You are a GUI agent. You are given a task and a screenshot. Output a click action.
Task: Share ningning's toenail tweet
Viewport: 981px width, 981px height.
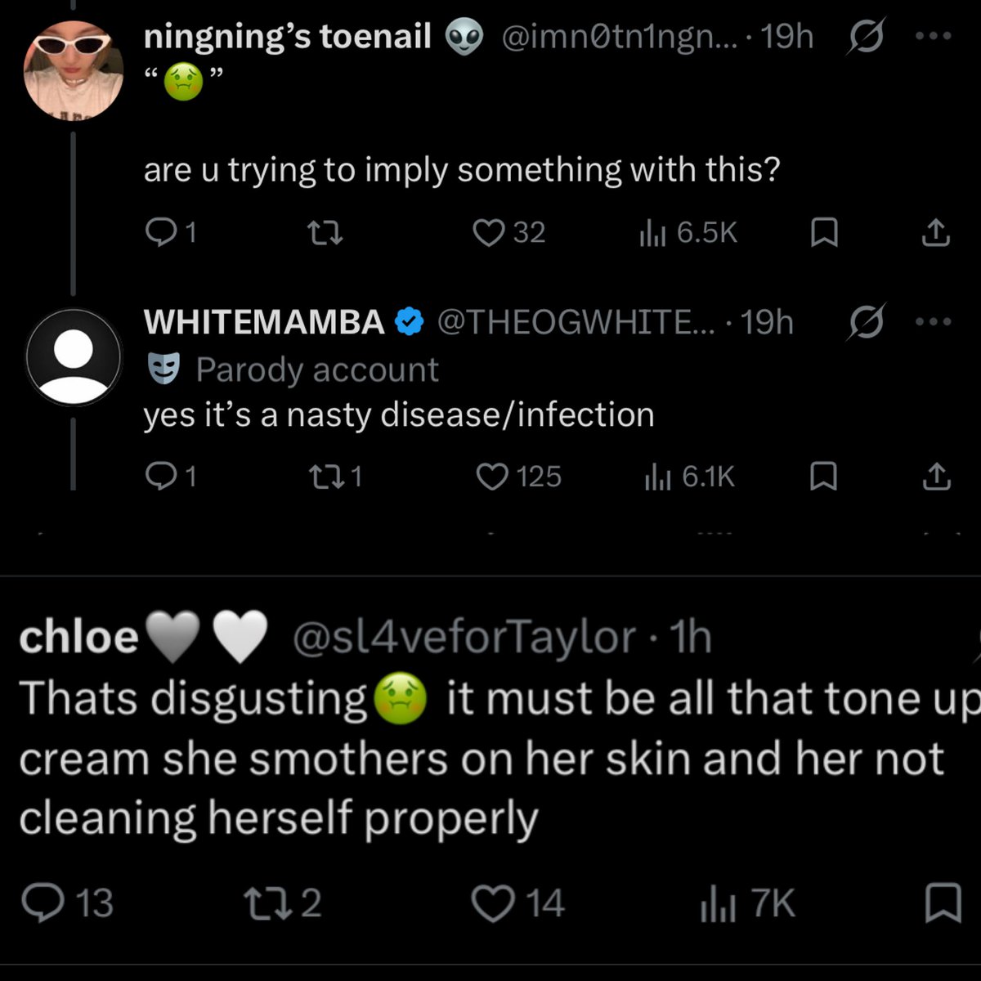[x=936, y=233]
